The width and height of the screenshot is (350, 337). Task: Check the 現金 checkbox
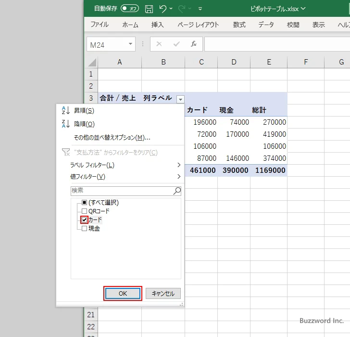[x=84, y=228]
